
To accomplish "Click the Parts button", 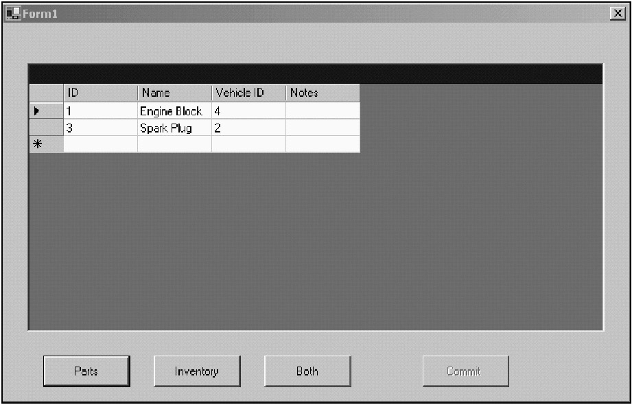I will tap(86, 371).
